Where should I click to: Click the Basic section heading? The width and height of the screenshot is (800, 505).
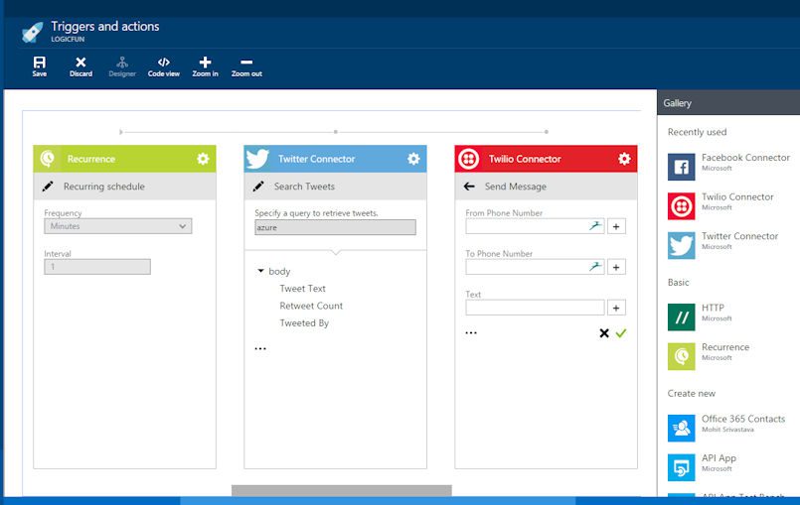tap(678, 283)
